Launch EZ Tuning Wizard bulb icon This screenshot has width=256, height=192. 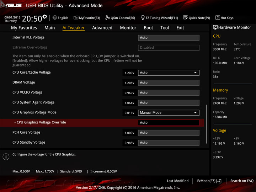click(143, 17)
